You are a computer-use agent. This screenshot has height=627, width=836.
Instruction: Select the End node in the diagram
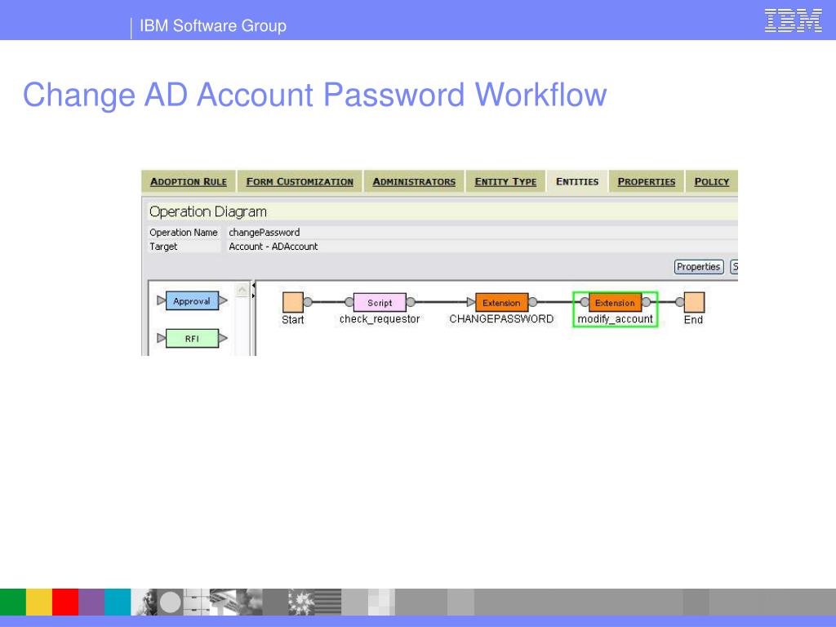[694, 302]
